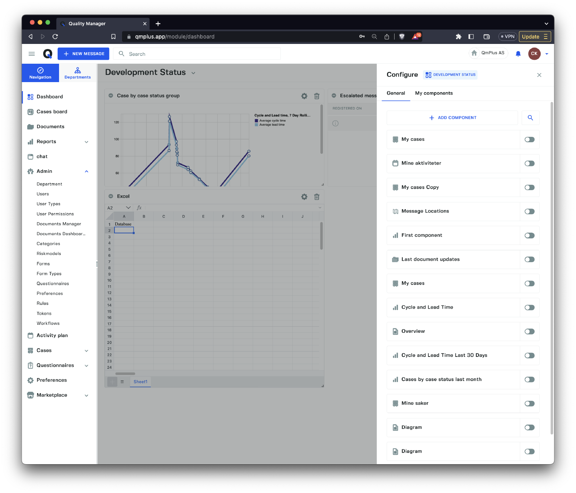The image size is (576, 493).
Task: Collapse the Excel widget with minus icon
Action: point(111,196)
